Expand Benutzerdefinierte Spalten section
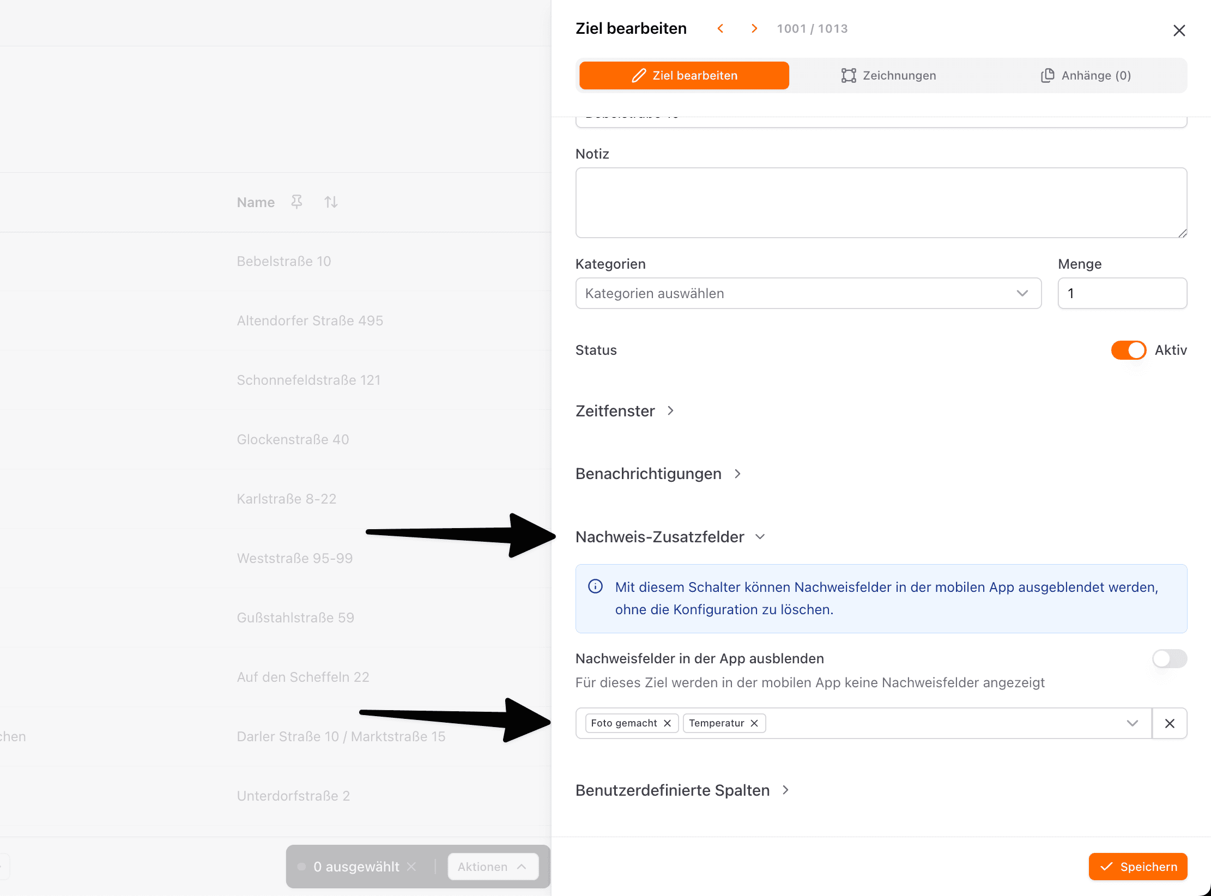1211x896 pixels. tap(682, 790)
